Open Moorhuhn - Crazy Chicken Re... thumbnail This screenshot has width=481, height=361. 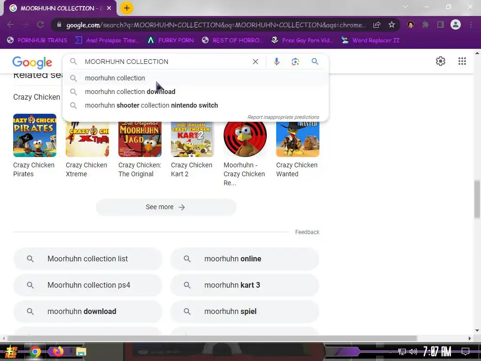tap(245, 139)
